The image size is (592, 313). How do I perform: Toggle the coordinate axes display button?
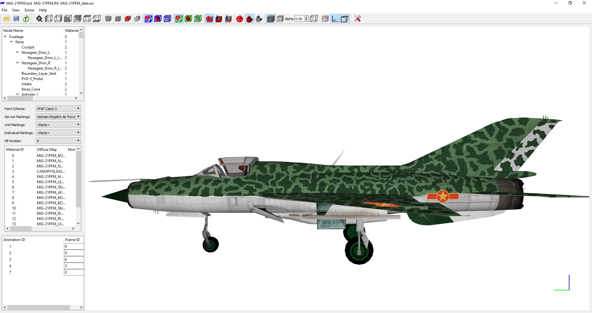point(335,19)
